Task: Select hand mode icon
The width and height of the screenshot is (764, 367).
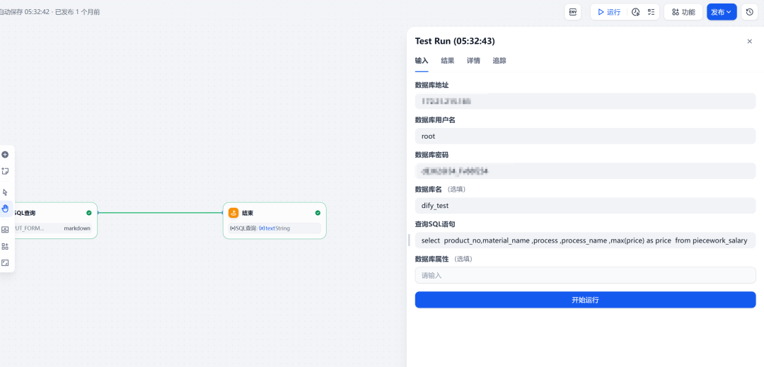Action: (5, 209)
